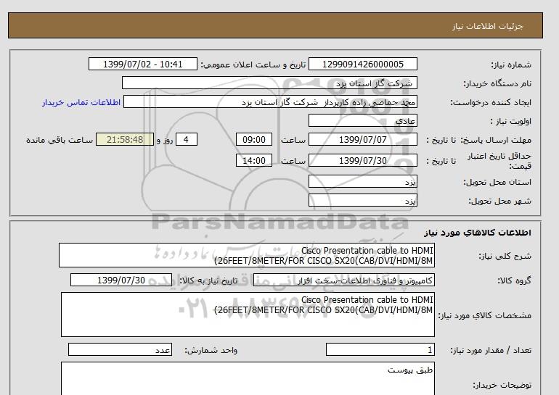This screenshot has width=559, height=395.
Task: Click the label مهلت ارسال پاسخ
Action: (496, 140)
